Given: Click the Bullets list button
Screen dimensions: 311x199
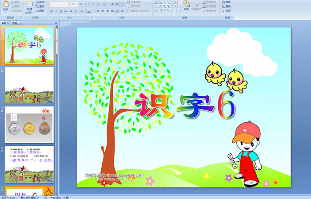Looking at the screenshot, I should coord(99,4).
